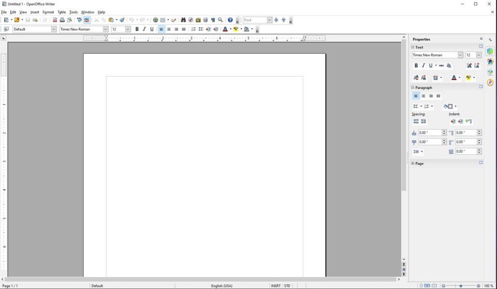Export the document as PDF
Image resolution: width=497 pixels, height=289 pixels.
(x=54, y=20)
